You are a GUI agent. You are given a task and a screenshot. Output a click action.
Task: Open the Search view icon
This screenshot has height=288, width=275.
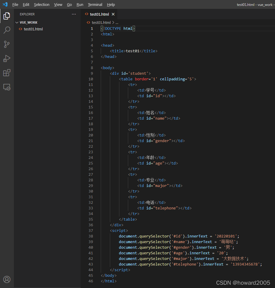click(7, 30)
